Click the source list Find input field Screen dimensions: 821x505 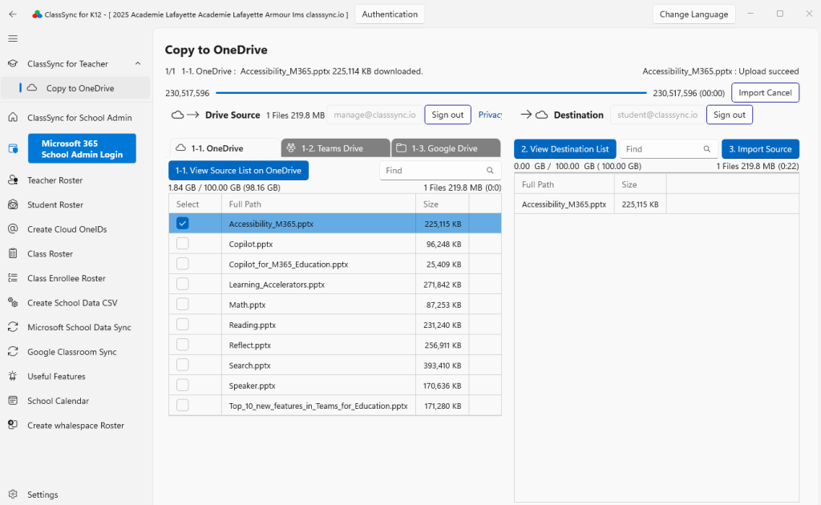440,170
